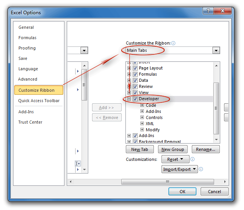Click the New Group button

click(173, 149)
